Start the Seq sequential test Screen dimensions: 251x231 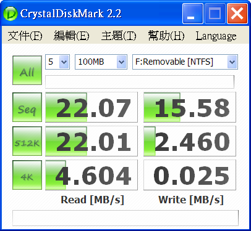pos(27,107)
